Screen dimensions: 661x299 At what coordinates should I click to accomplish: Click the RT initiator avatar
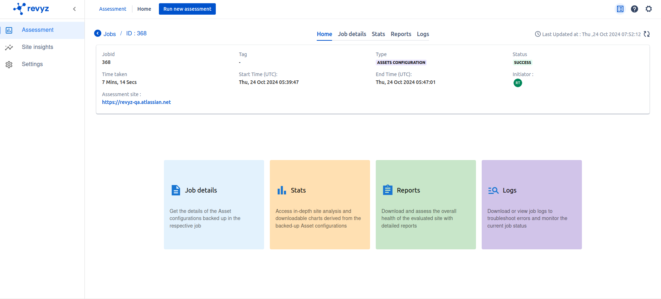click(x=517, y=83)
